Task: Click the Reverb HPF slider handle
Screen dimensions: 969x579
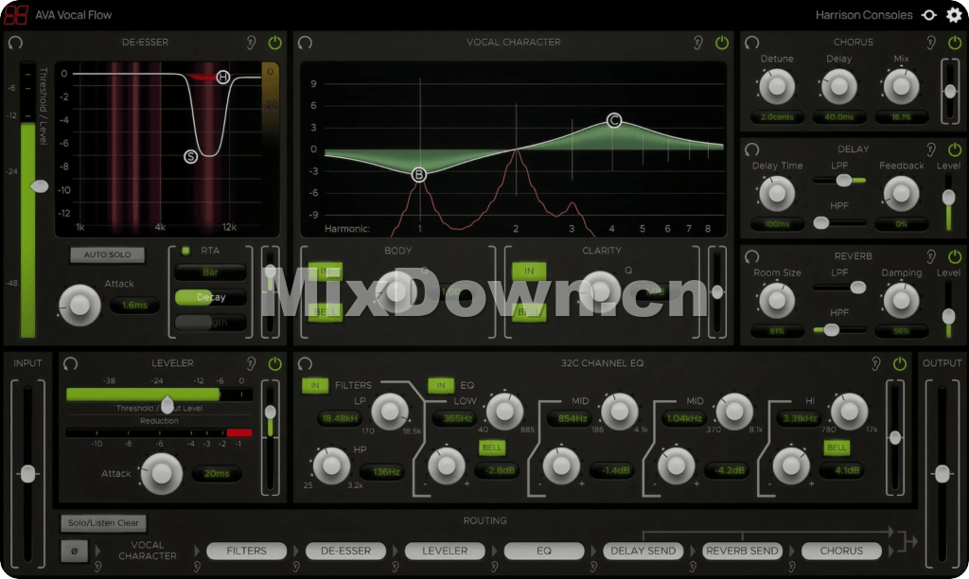Action: (832, 330)
